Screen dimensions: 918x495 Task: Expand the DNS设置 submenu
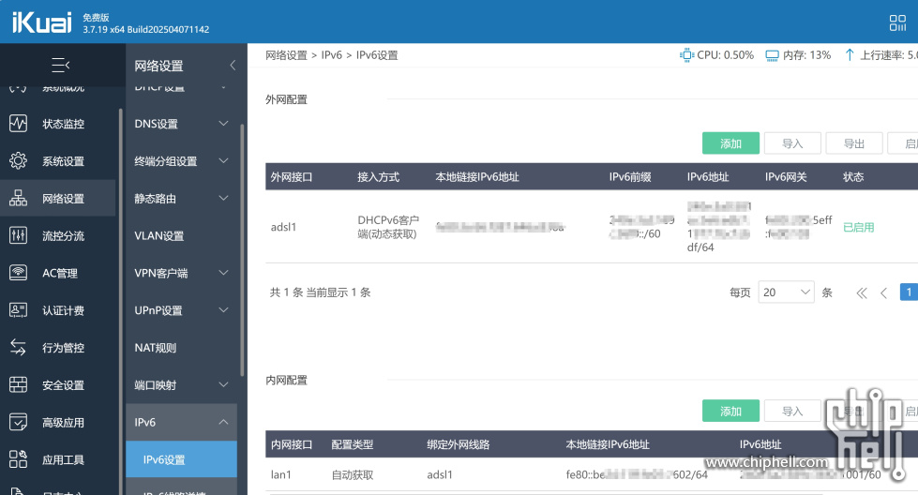(x=224, y=124)
